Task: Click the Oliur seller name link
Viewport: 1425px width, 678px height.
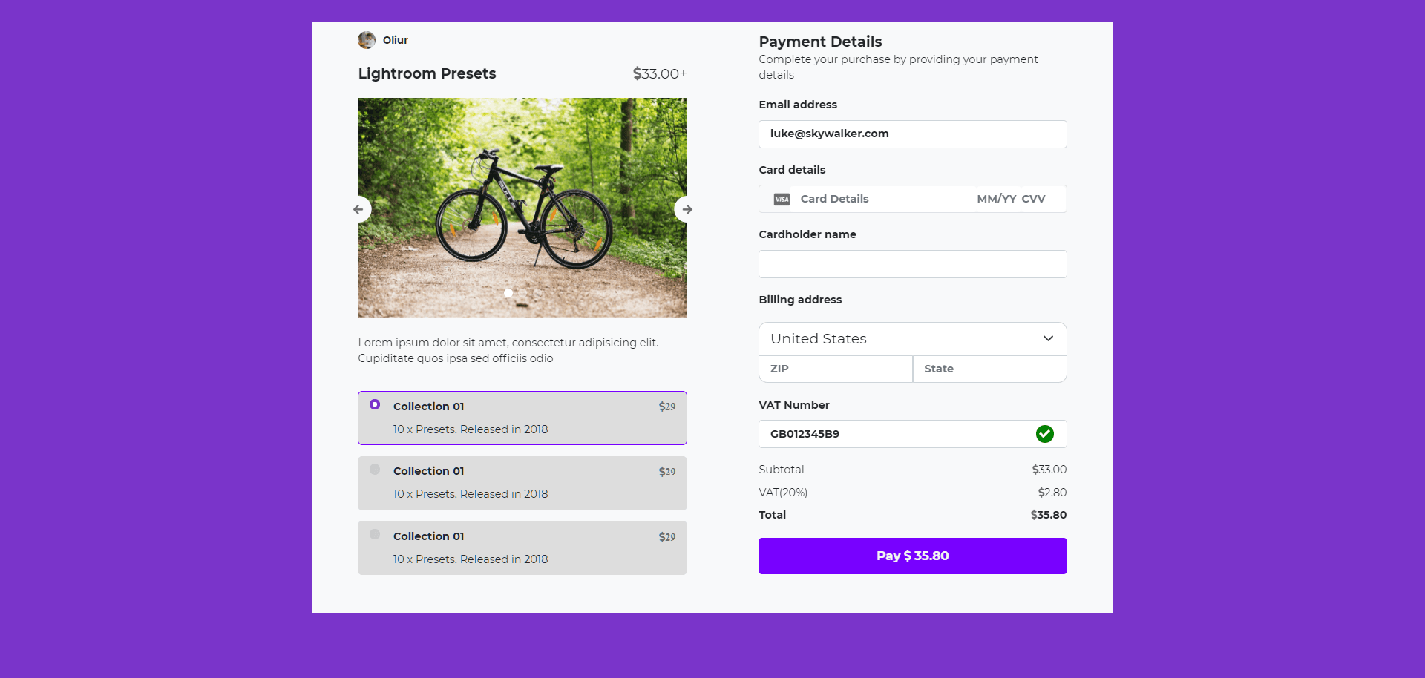Action: [394, 40]
